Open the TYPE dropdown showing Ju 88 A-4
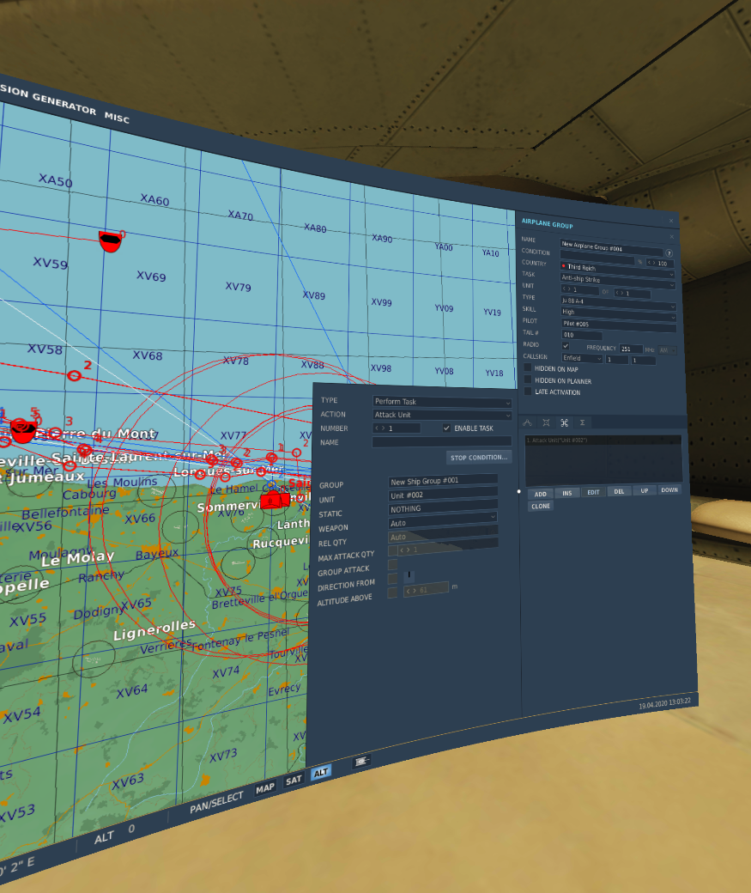 (618, 302)
